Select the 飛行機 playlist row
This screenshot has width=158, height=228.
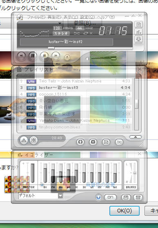coord(75,107)
